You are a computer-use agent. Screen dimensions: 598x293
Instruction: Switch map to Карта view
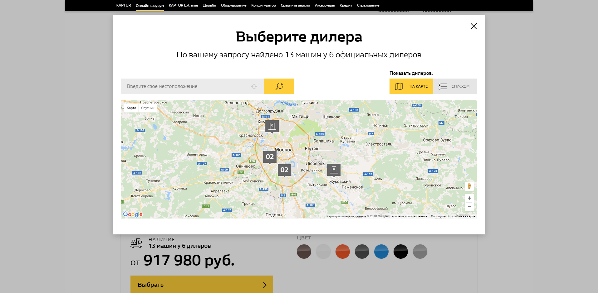point(131,108)
